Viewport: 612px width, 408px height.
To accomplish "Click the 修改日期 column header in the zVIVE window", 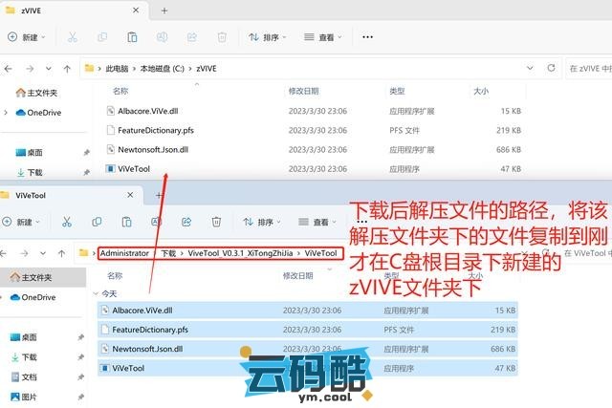I will click(x=305, y=91).
